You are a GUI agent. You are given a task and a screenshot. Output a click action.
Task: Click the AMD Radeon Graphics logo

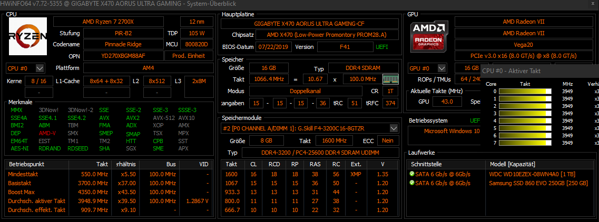tap(428, 37)
